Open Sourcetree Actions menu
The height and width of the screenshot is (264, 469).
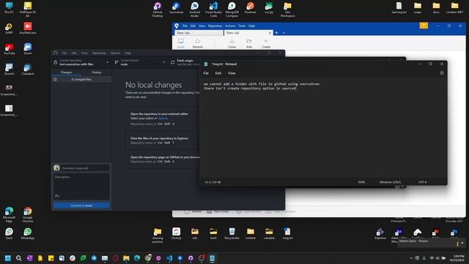point(230,26)
